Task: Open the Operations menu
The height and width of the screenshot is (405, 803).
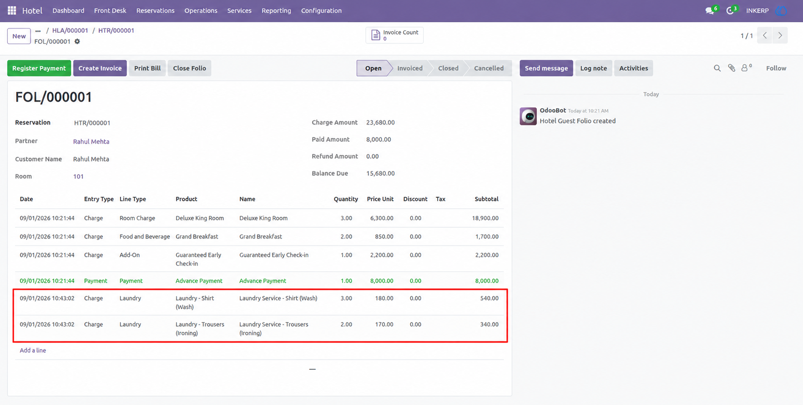Action: [201, 10]
